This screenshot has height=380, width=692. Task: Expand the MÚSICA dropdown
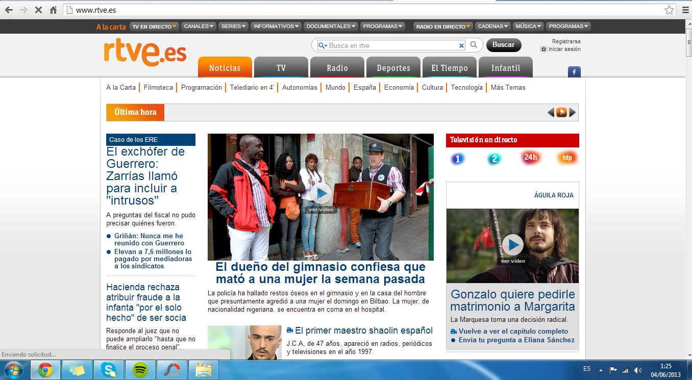(x=528, y=26)
